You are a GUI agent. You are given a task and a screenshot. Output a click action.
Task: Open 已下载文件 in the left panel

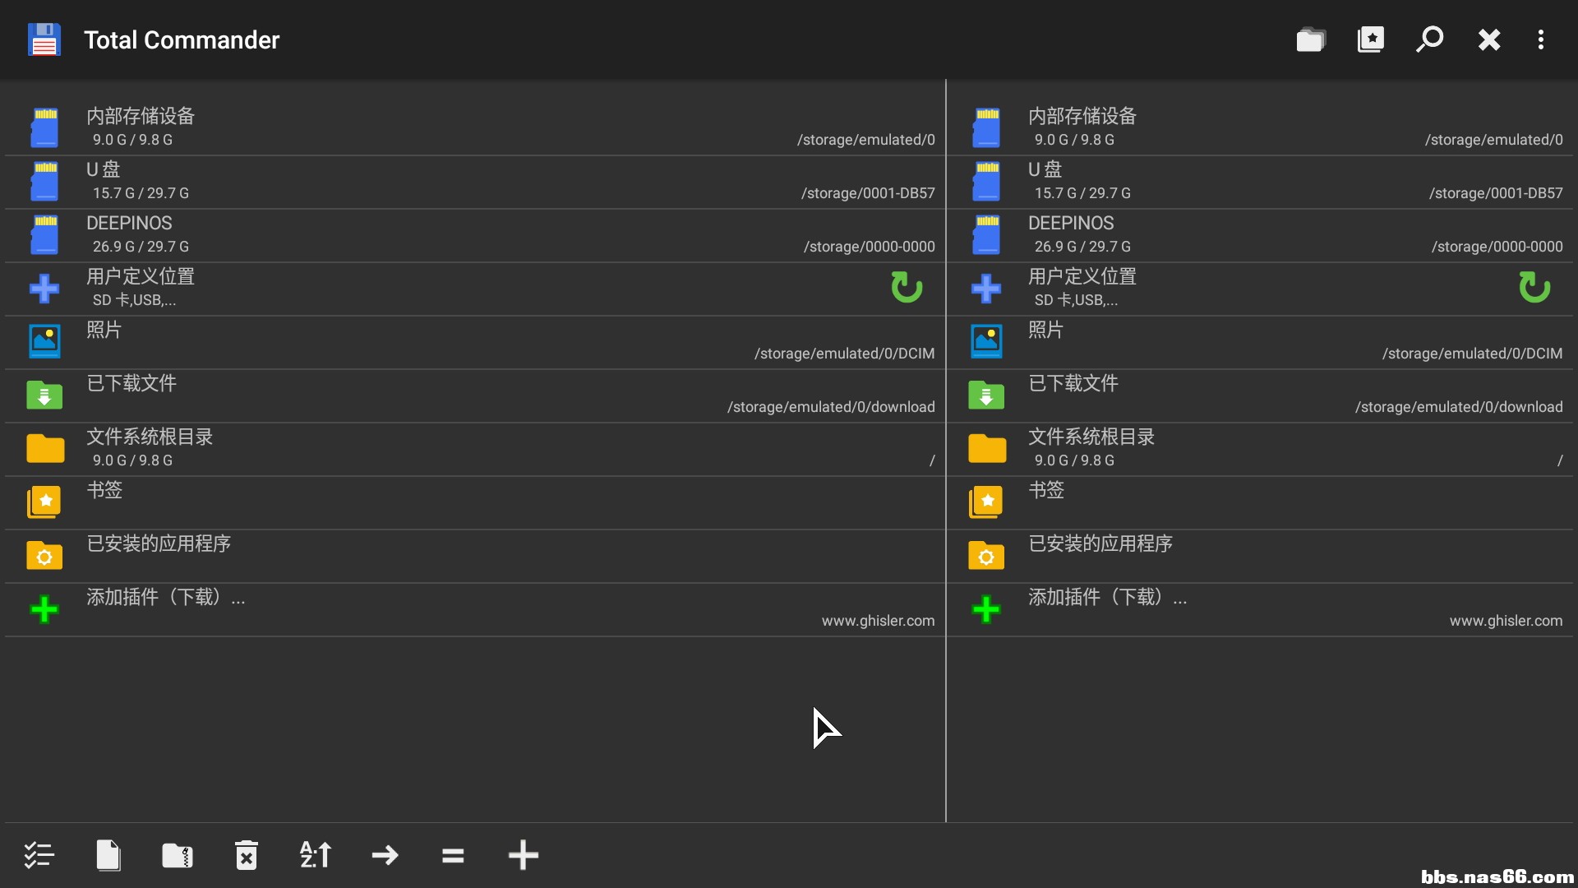coord(475,395)
